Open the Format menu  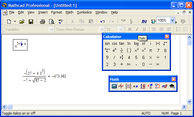(56, 12)
